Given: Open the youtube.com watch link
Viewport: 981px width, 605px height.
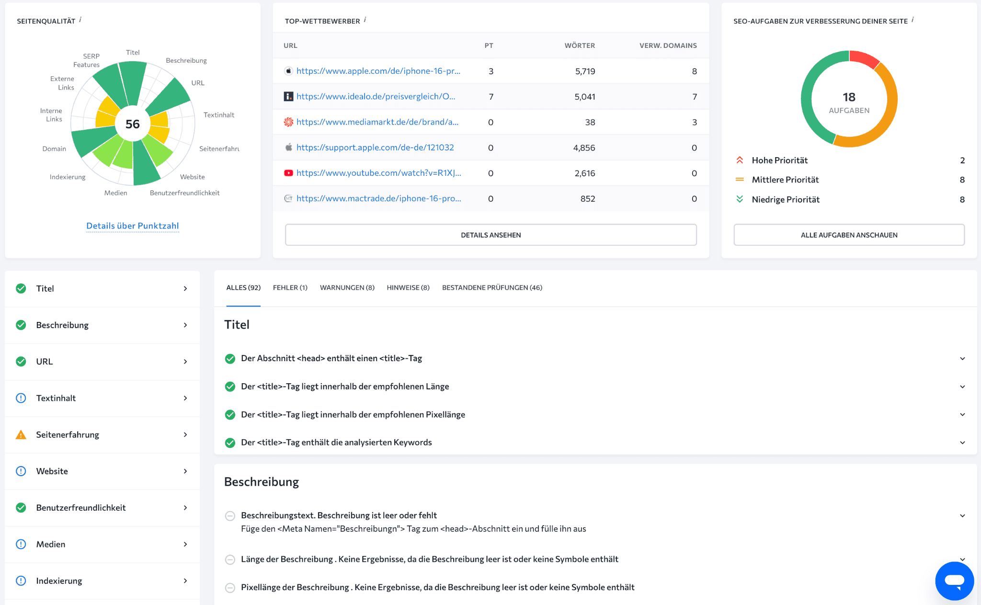Looking at the screenshot, I should 379,173.
